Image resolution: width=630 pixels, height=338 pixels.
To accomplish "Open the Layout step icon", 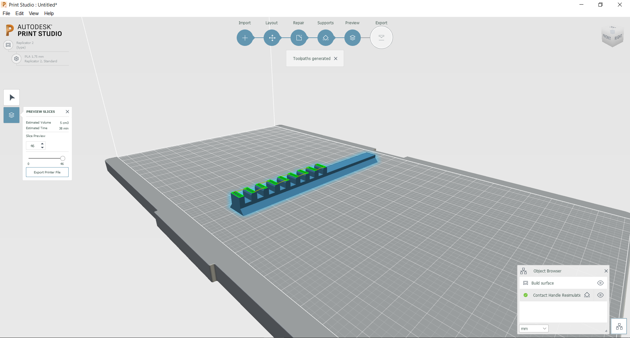I will [x=272, y=38].
